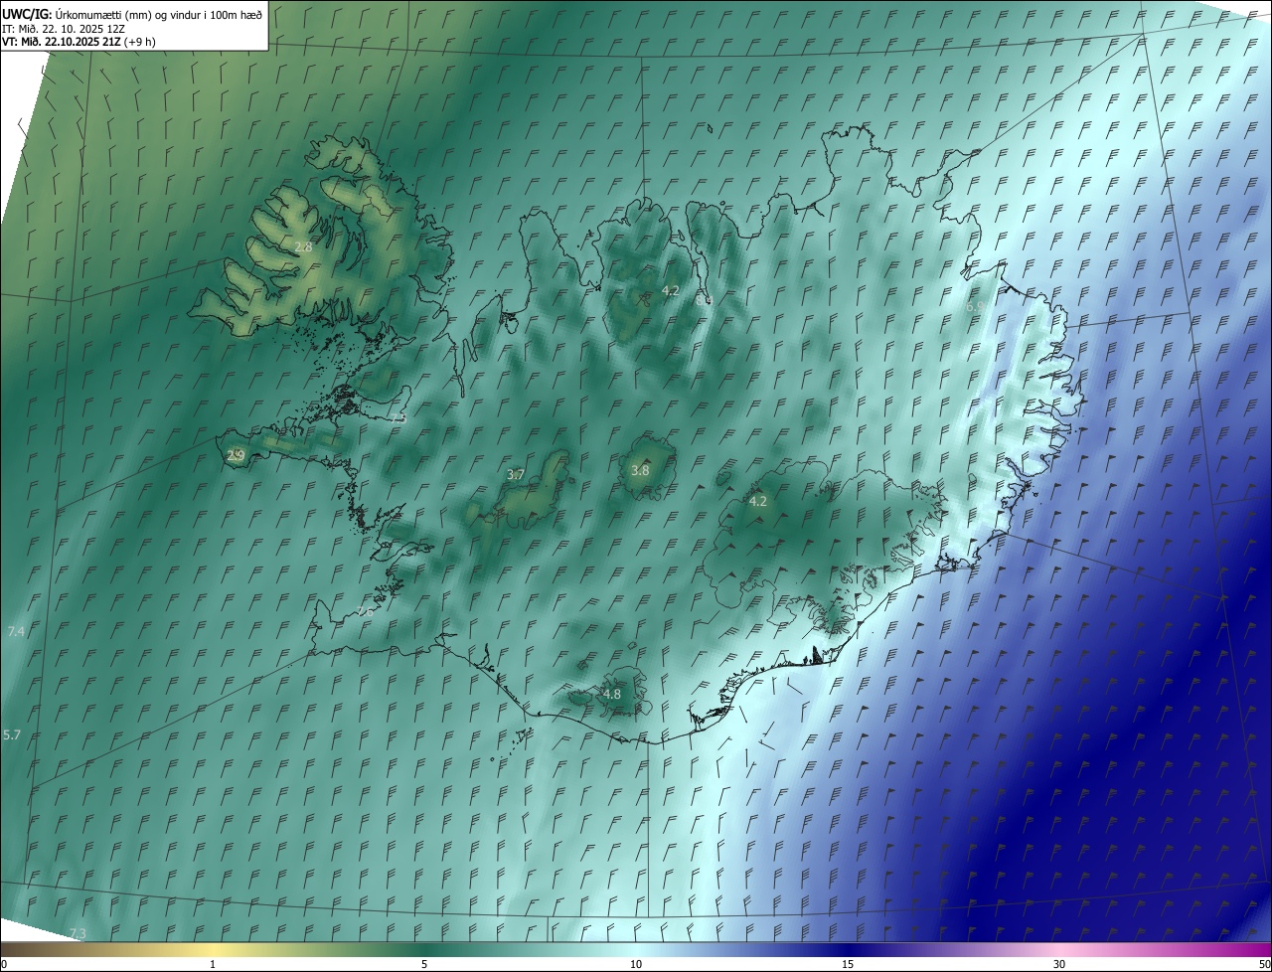
Task: Click the 7.6 value on Reykjanes peninsula
Action: click(365, 612)
